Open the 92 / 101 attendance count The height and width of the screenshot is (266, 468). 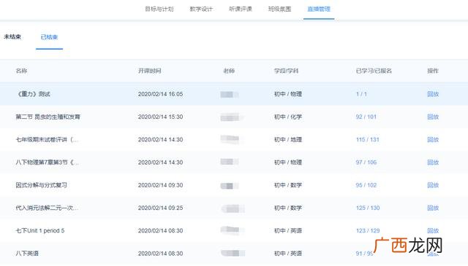[x=366, y=117]
